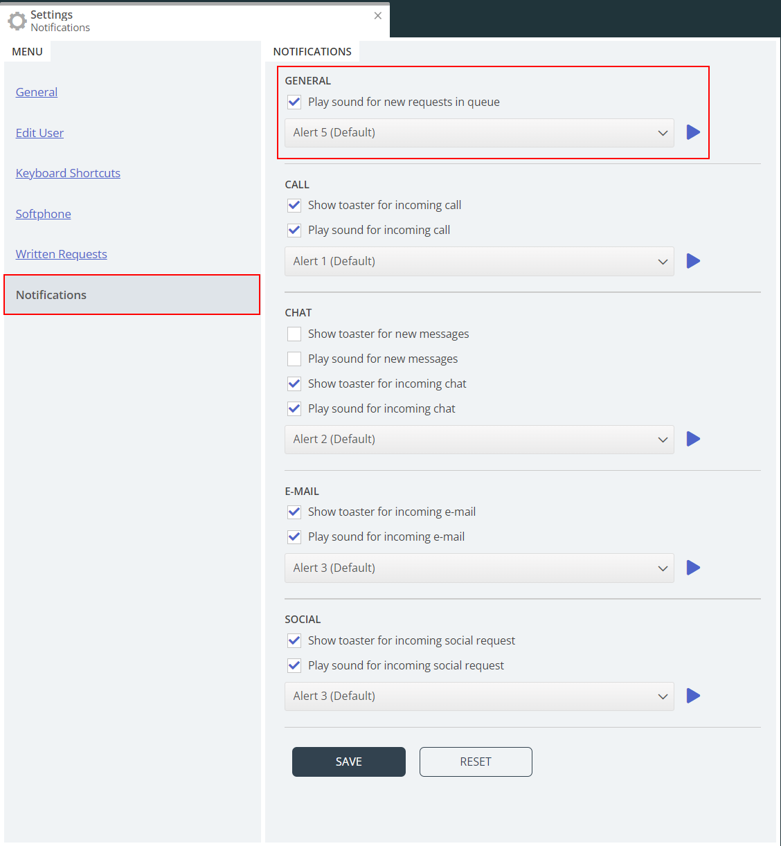Go to Softphone settings

pos(43,214)
